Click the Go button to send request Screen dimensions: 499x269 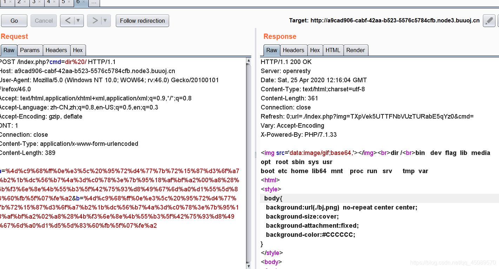14,21
